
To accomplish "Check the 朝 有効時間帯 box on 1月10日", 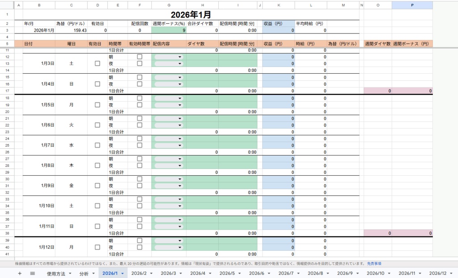I will coord(140,199).
